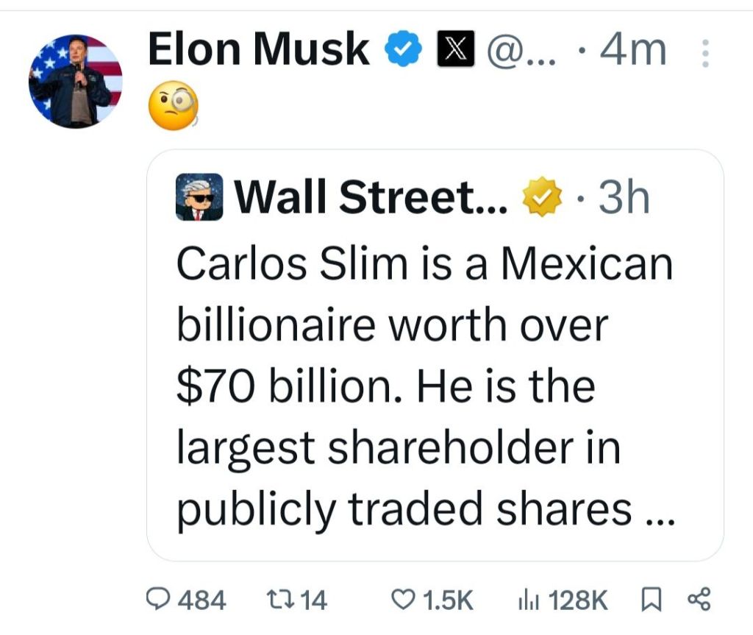Open the Wall Street account avatar
The image size is (753, 635).
(199, 197)
